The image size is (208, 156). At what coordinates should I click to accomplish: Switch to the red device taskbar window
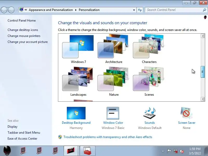click(x=71, y=151)
